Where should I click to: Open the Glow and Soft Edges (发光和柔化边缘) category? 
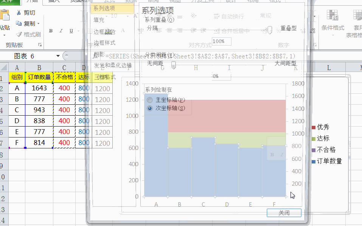(x=113, y=66)
